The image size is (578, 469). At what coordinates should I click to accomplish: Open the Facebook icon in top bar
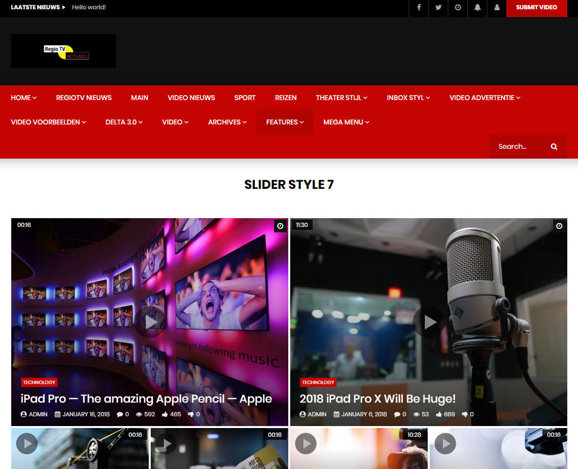[x=419, y=7]
